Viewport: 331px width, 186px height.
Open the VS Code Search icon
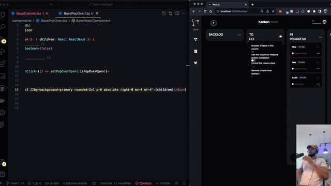(x=3, y=27)
